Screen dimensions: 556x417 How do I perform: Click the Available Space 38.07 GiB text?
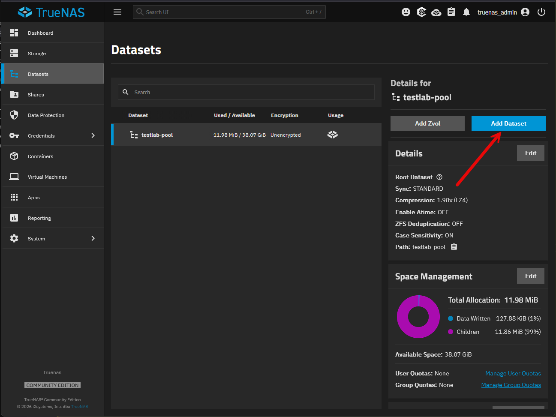tap(433, 354)
